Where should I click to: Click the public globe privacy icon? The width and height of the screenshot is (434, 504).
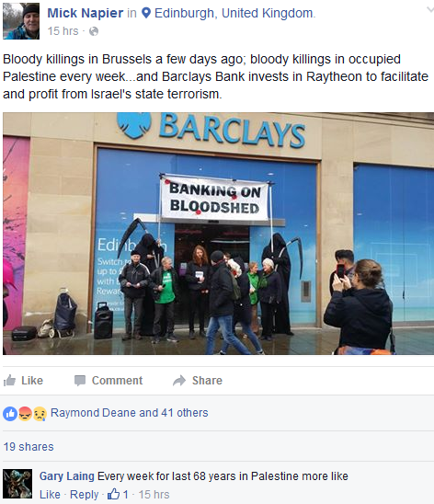pyautogui.click(x=94, y=31)
